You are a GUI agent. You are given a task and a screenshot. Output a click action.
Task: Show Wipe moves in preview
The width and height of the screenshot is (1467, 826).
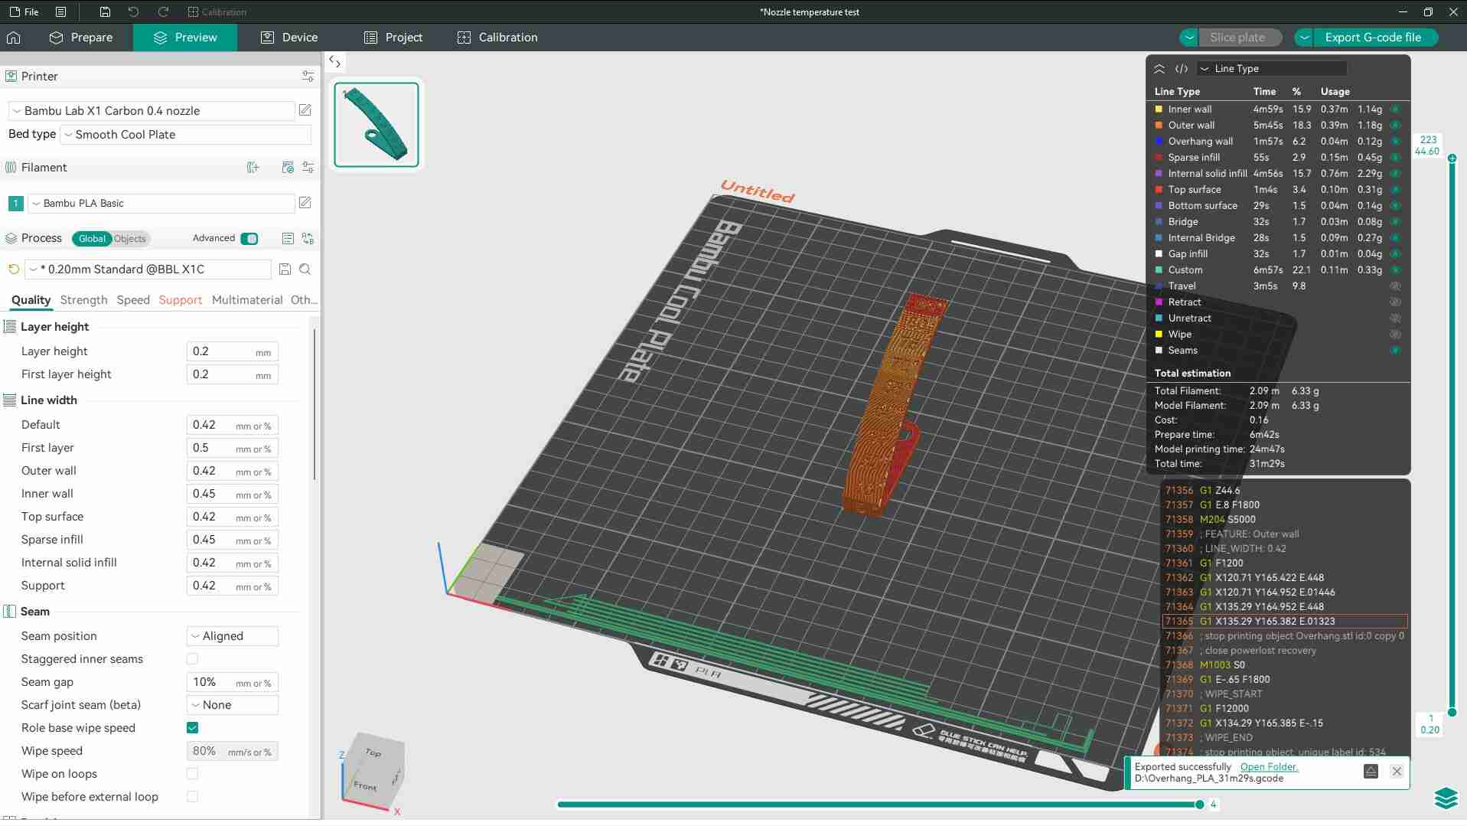pyautogui.click(x=1395, y=335)
